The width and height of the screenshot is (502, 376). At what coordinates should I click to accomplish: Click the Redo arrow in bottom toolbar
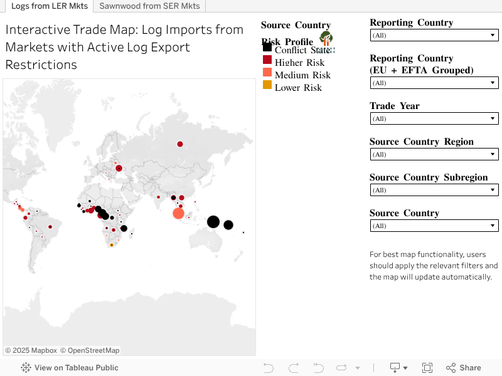(x=293, y=368)
